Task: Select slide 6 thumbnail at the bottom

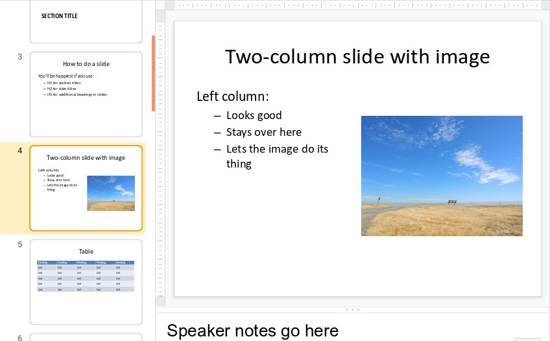Action: pyautogui.click(x=86, y=337)
